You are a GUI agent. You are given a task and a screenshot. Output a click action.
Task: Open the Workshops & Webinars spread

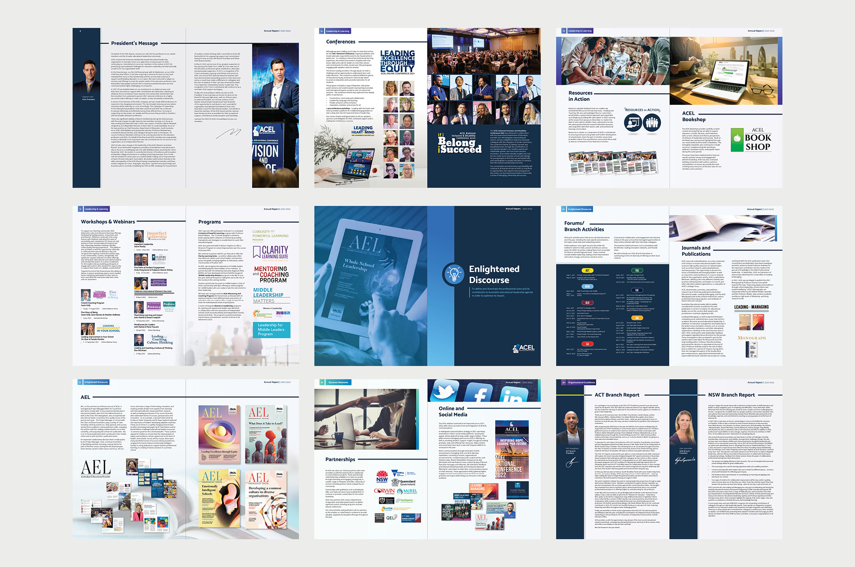click(186, 286)
